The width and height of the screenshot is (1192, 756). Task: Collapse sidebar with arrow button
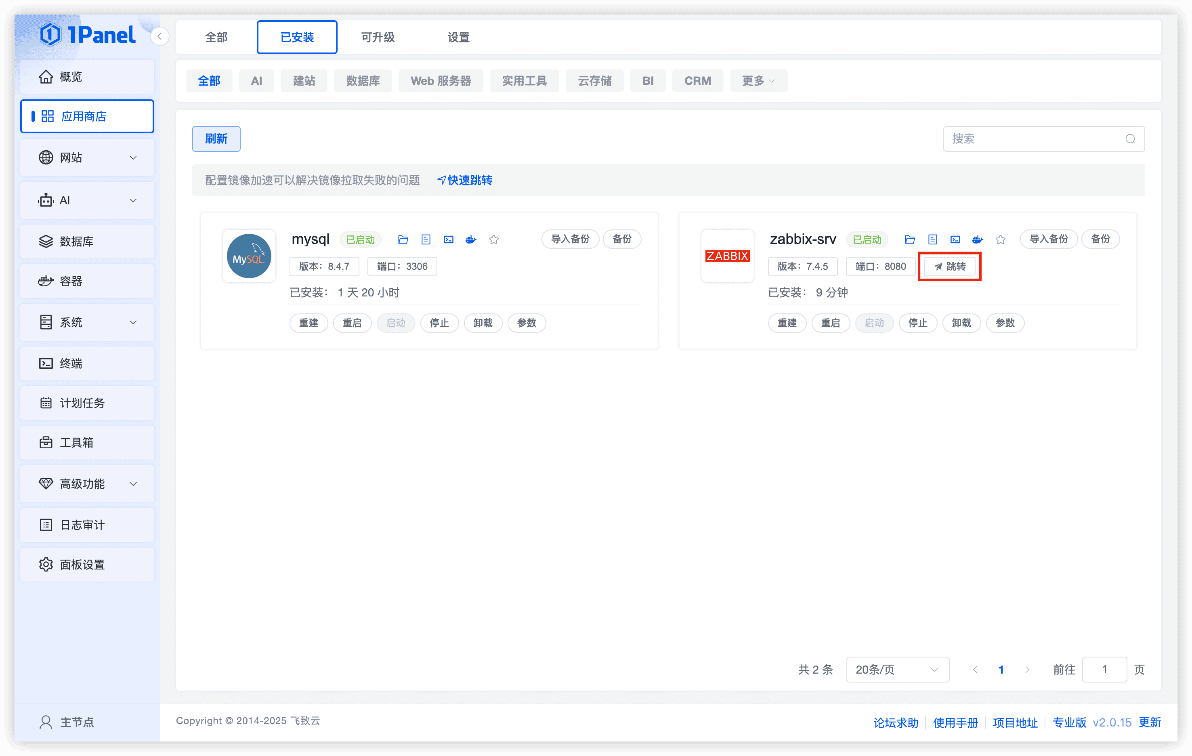point(159,37)
